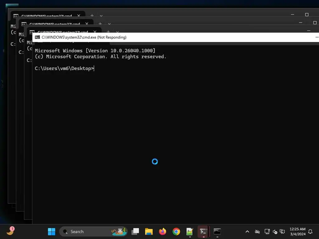This screenshot has height=239, width=319.
Task: Add a new tab in the rearmost Terminal window
Action: pyautogui.click(x=92, y=16)
